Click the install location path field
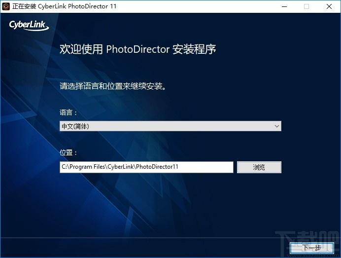This screenshot has height=258, width=341. click(146, 167)
